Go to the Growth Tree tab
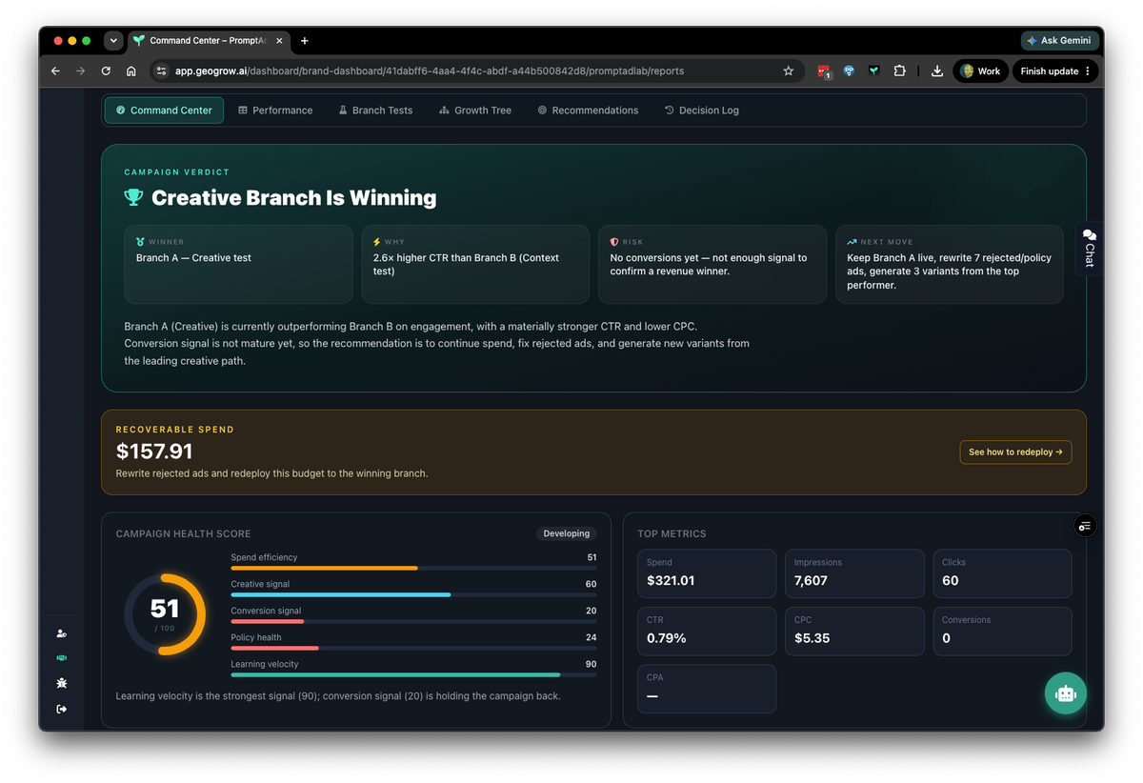 point(474,110)
